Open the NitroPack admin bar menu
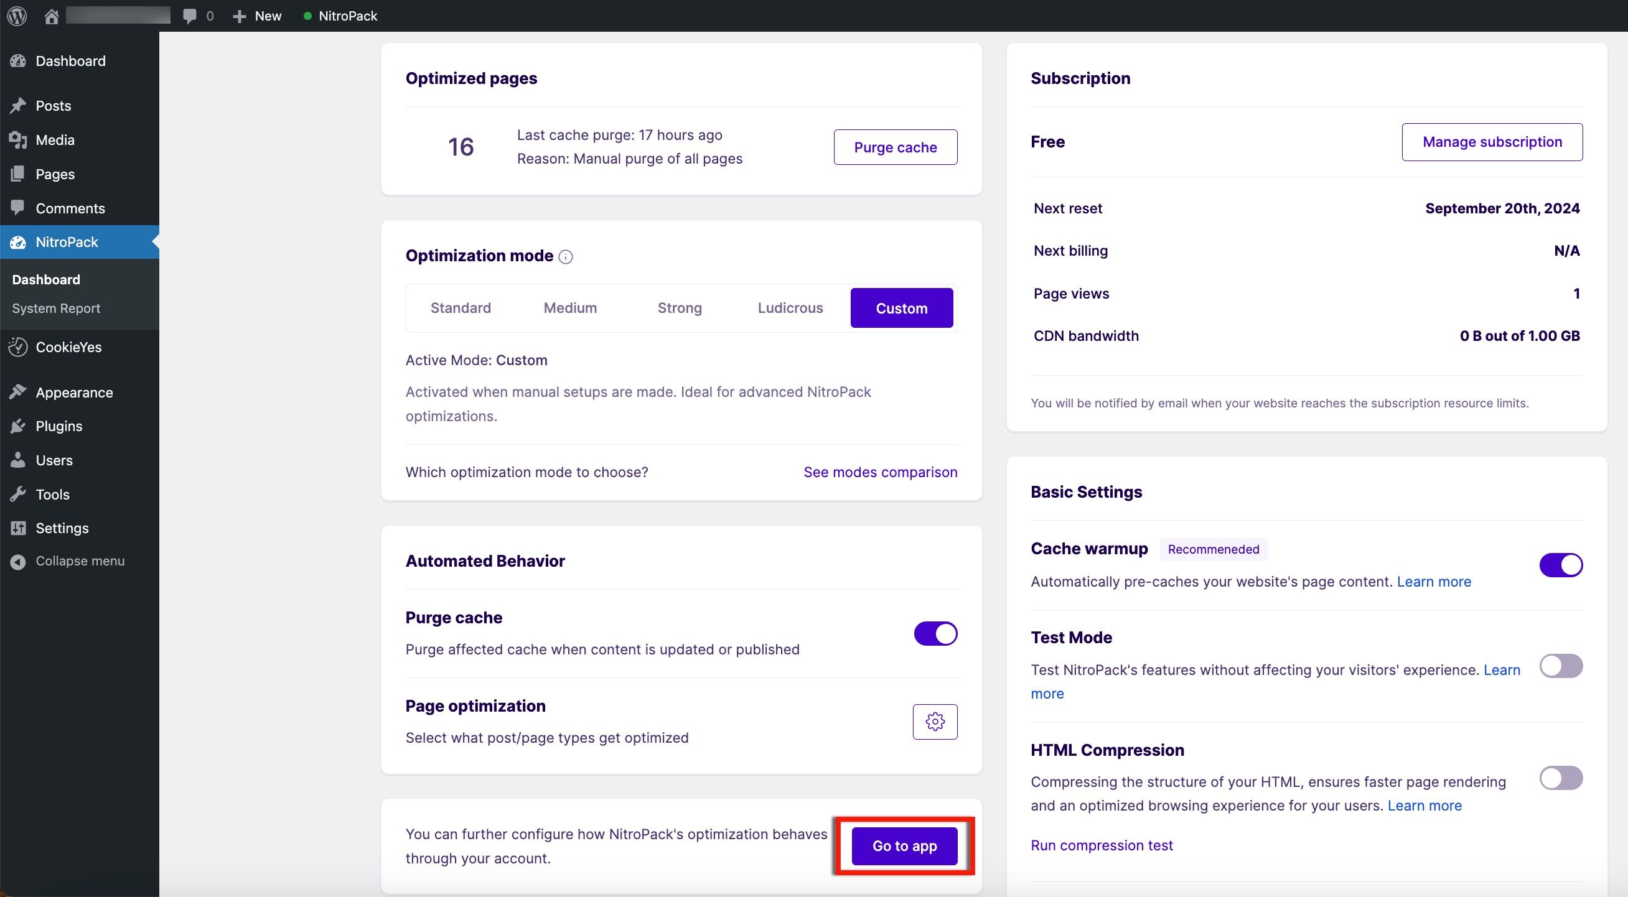Screen dimensions: 1628x897 (x=340, y=16)
